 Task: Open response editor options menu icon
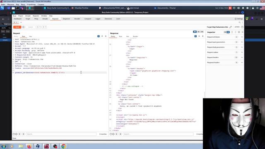point(203,36)
